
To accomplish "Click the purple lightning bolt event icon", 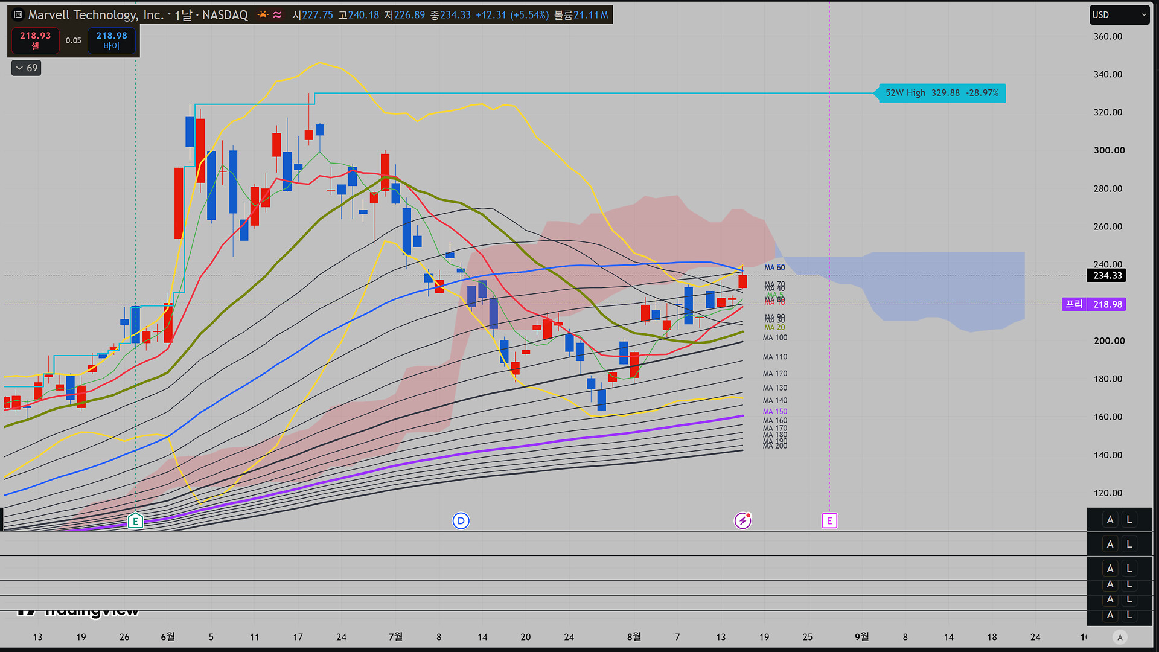I will tap(742, 520).
